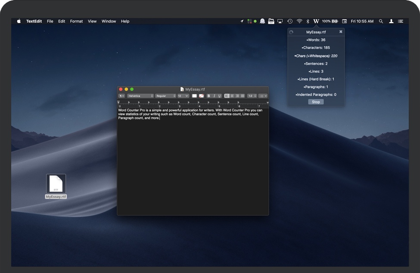Close the Word Counter Pro popup panel

tap(341, 32)
